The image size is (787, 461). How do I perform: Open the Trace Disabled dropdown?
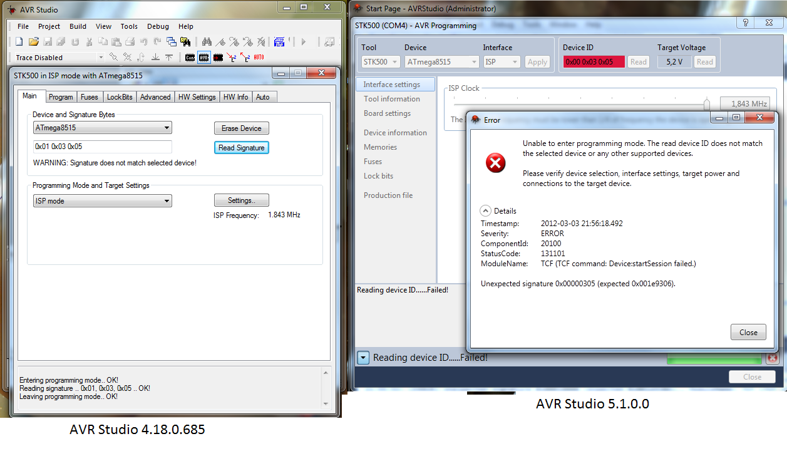coord(100,56)
